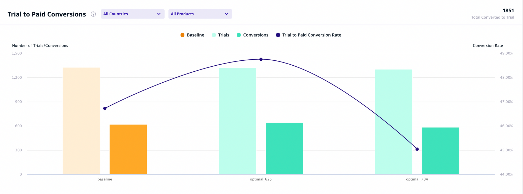
Task: Click the 49.00% right axis value
Action: point(506,53)
